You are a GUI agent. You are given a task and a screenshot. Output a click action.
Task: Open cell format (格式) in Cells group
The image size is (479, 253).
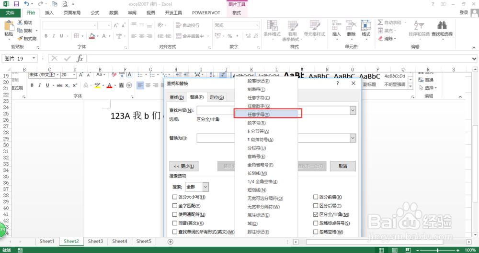coord(365,30)
